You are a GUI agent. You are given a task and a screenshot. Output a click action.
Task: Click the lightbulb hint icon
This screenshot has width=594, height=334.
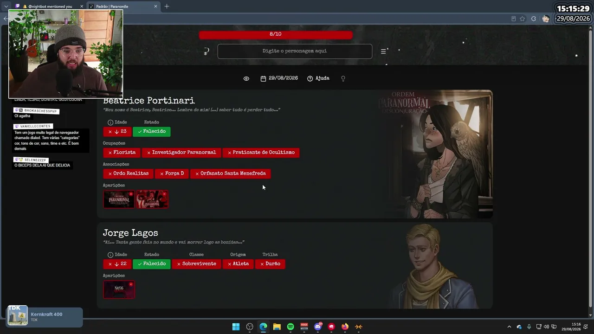click(x=343, y=78)
